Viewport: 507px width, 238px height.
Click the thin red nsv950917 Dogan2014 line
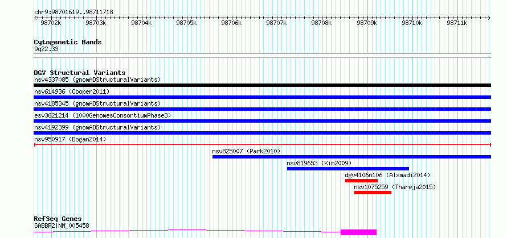point(262,145)
